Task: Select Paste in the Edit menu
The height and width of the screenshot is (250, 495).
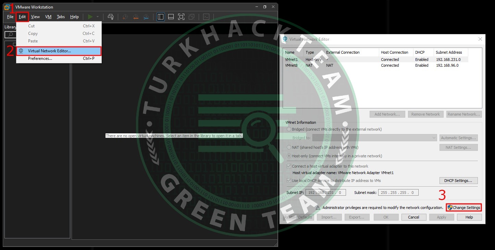Action: pos(59,41)
